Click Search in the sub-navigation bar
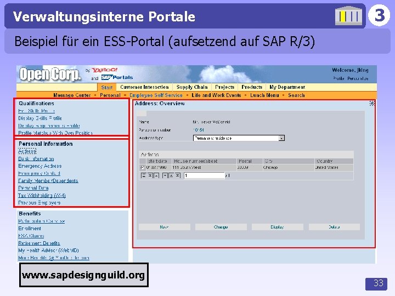Viewport: 395px width, 296px height. 296,95
